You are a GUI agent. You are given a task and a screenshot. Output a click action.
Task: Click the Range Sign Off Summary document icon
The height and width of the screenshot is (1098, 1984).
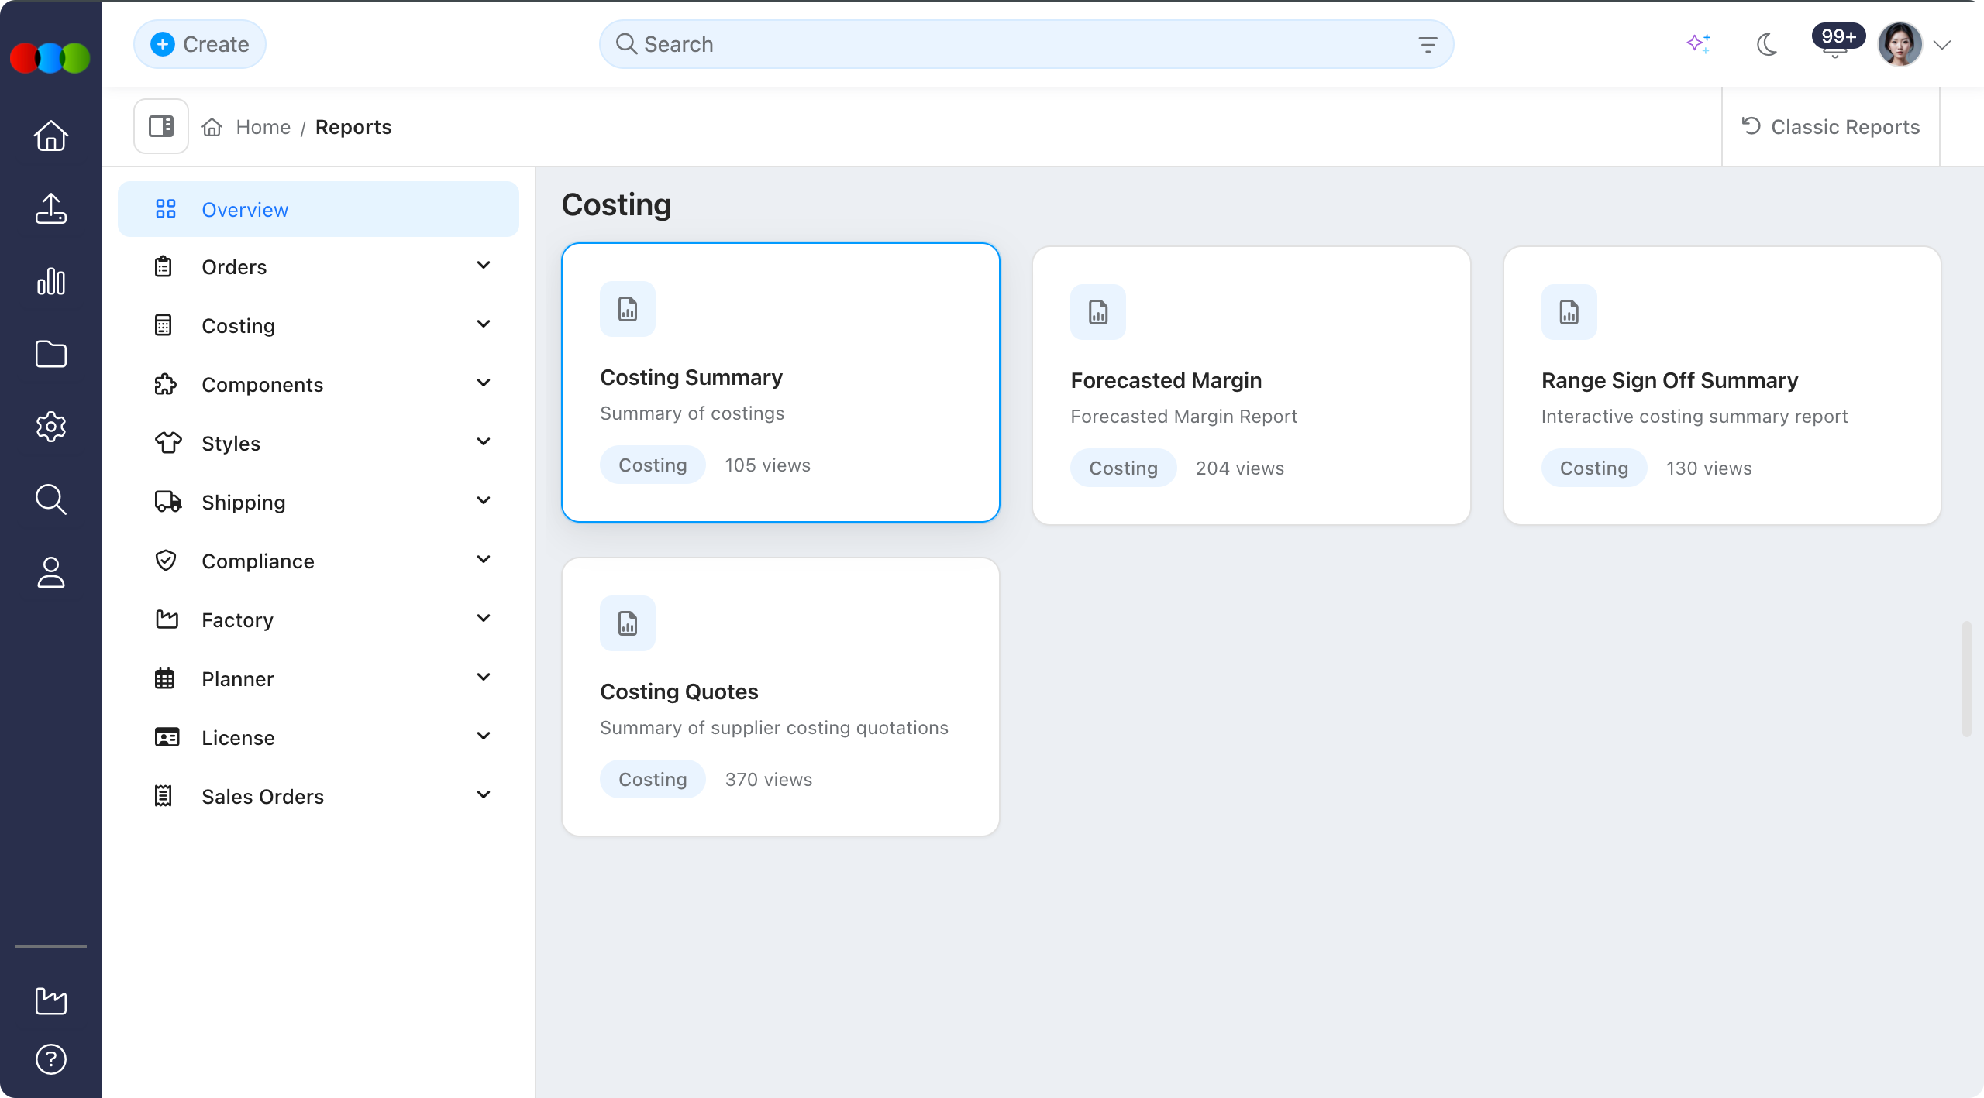click(1569, 312)
